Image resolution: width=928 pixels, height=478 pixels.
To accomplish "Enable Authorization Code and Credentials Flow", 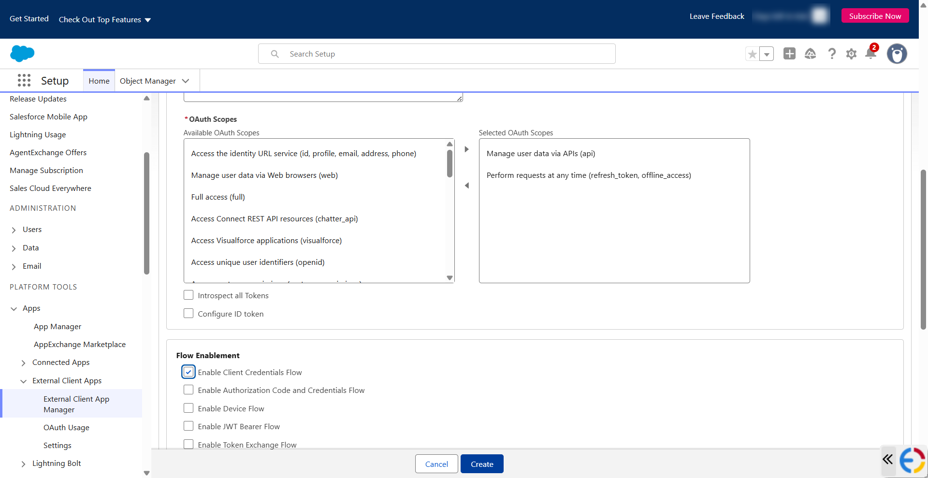I will (188, 390).
